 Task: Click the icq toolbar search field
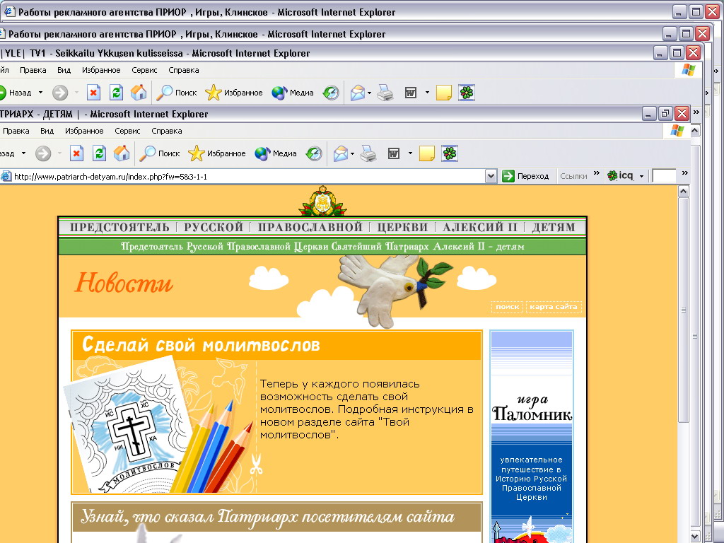[663, 176]
